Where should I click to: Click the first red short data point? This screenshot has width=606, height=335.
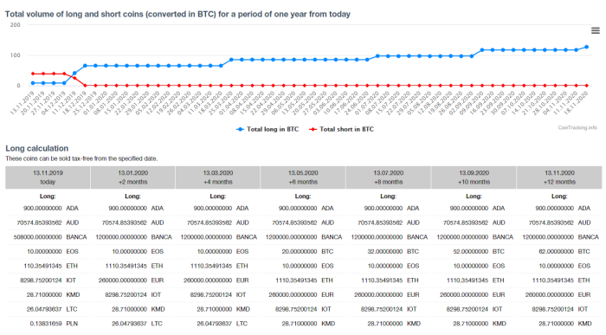click(x=33, y=74)
